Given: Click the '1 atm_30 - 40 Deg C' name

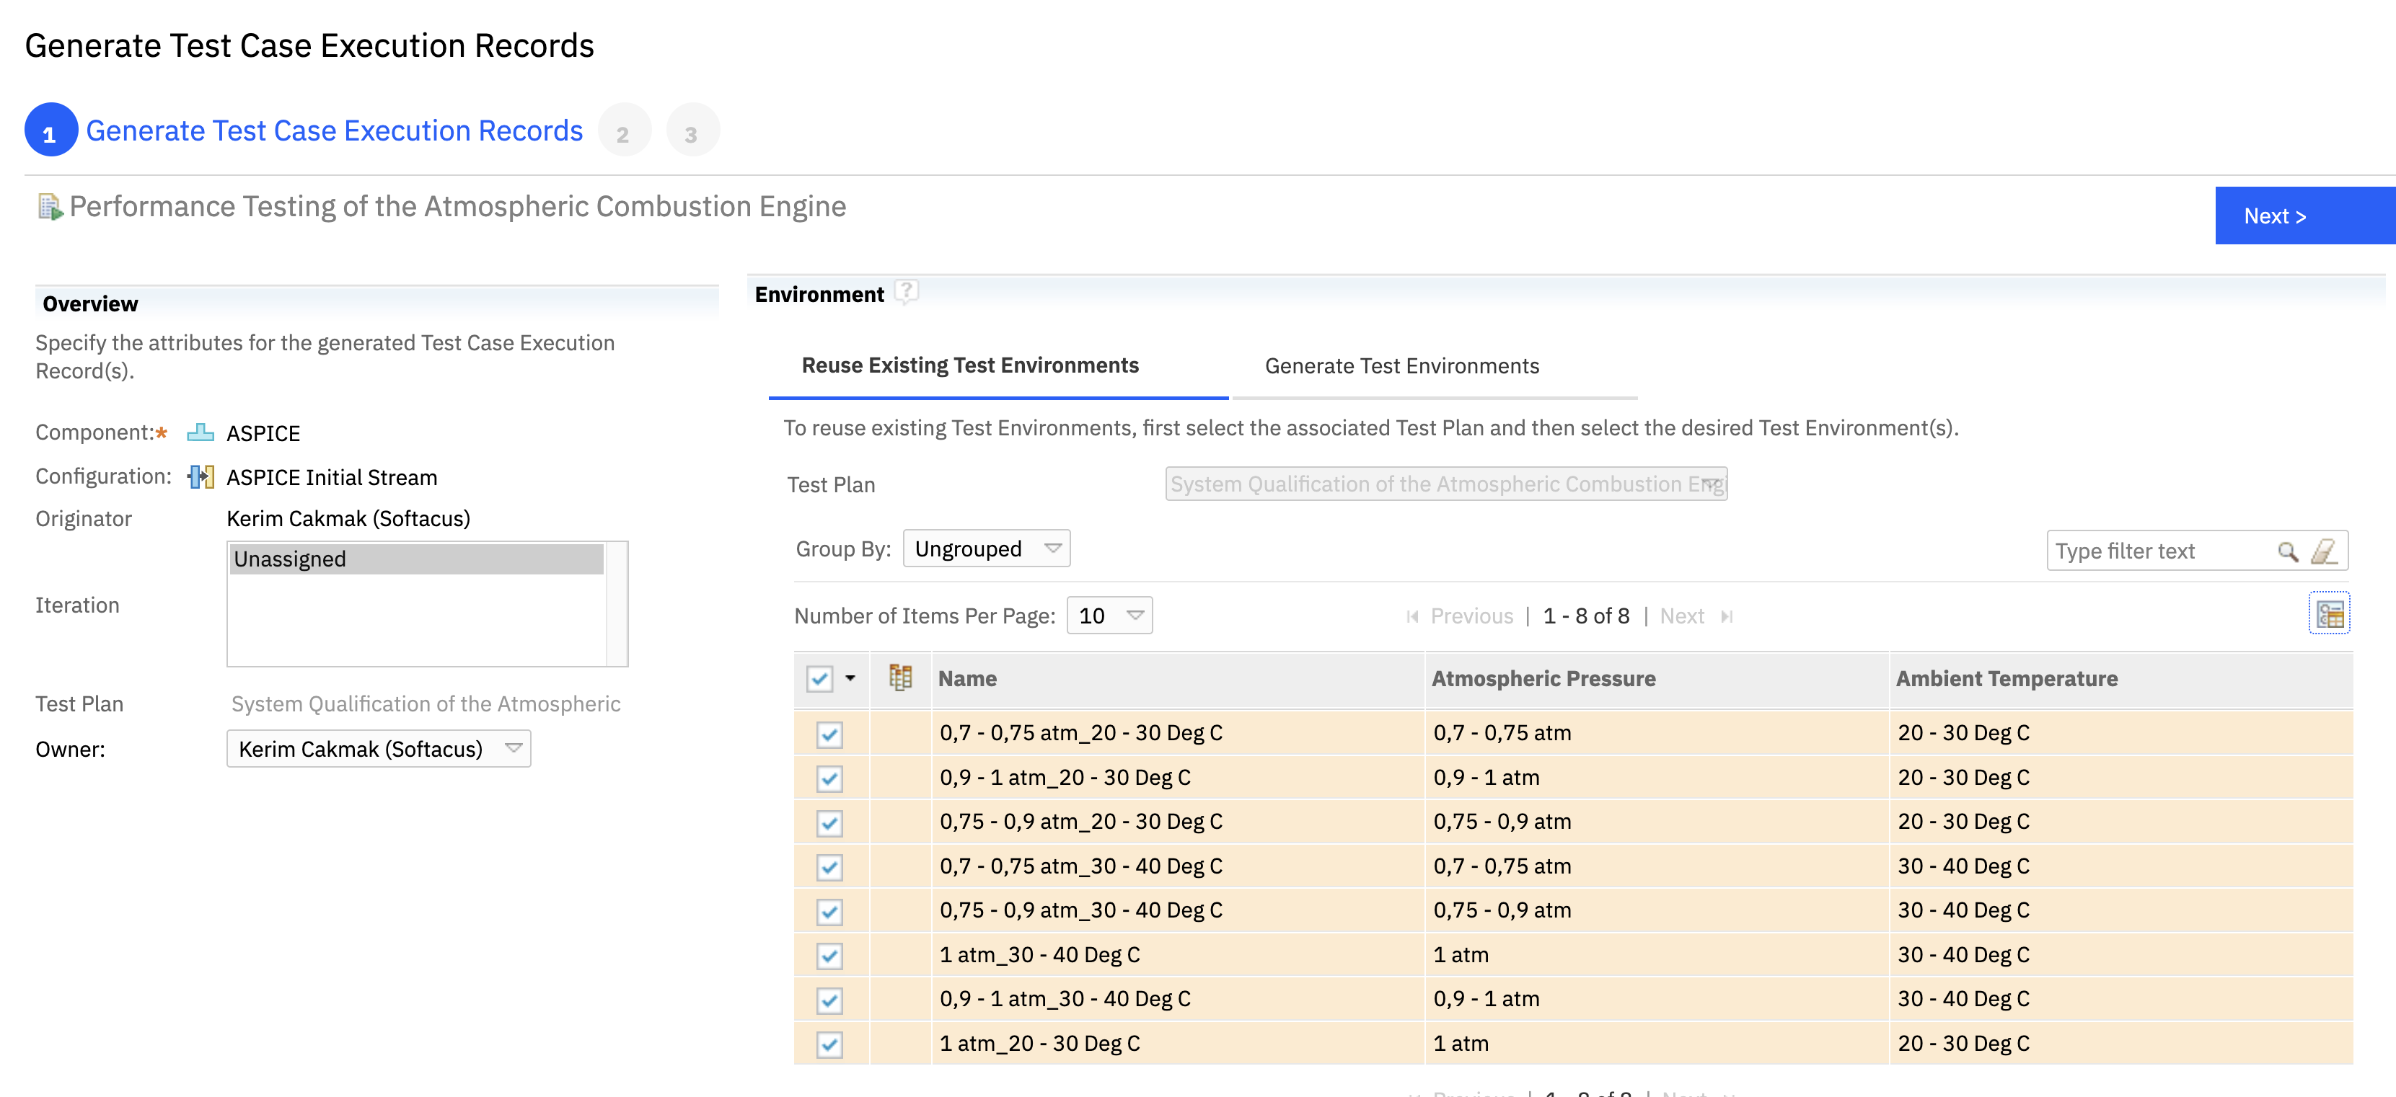Looking at the screenshot, I should pyautogui.click(x=1039, y=955).
